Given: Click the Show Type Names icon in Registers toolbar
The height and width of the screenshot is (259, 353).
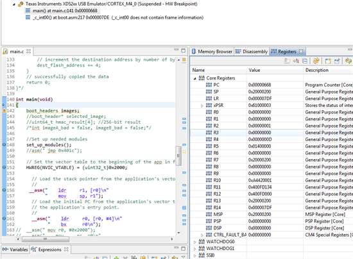Looking at the screenshot, I should pyautogui.click(x=287, y=61).
